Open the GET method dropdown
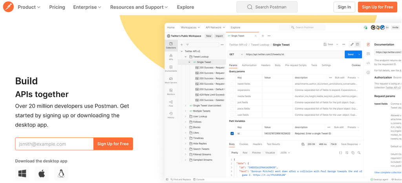The width and height of the screenshot is (402, 183). point(236,54)
